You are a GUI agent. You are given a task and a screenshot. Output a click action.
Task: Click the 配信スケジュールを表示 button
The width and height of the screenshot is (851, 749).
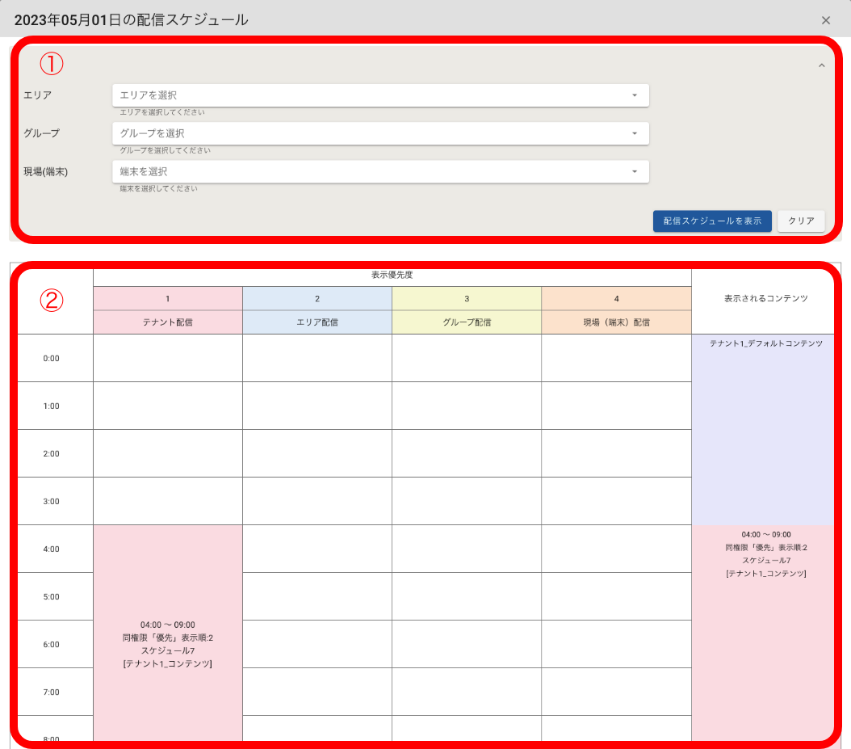pos(711,221)
